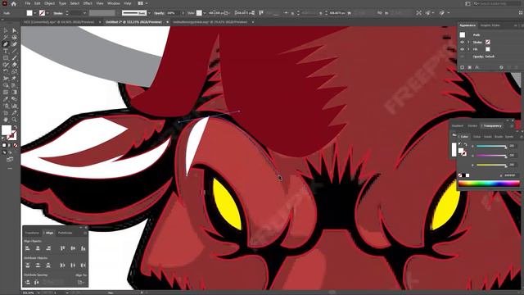Open Edit Toolbar three-dots button
The image size is (524, 295).
tap(10, 168)
